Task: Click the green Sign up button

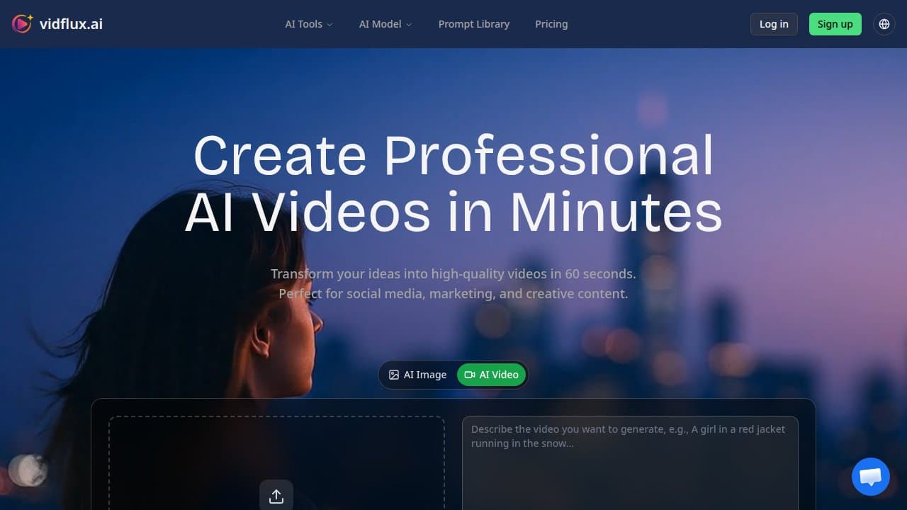Action: click(x=835, y=24)
